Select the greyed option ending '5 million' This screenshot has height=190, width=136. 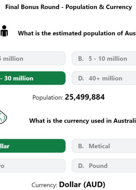(x=33, y=58)
